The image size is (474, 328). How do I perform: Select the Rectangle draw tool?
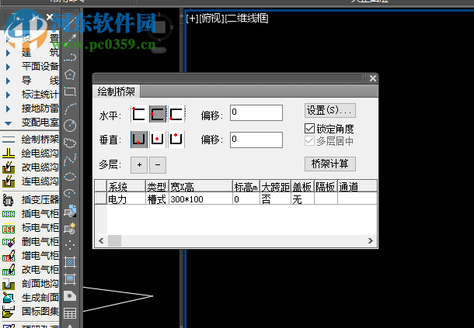click(70, 91)
